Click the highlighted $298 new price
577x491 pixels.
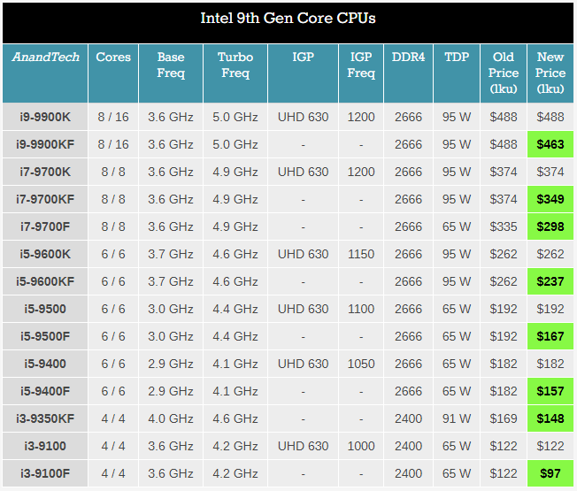[550, 226]
